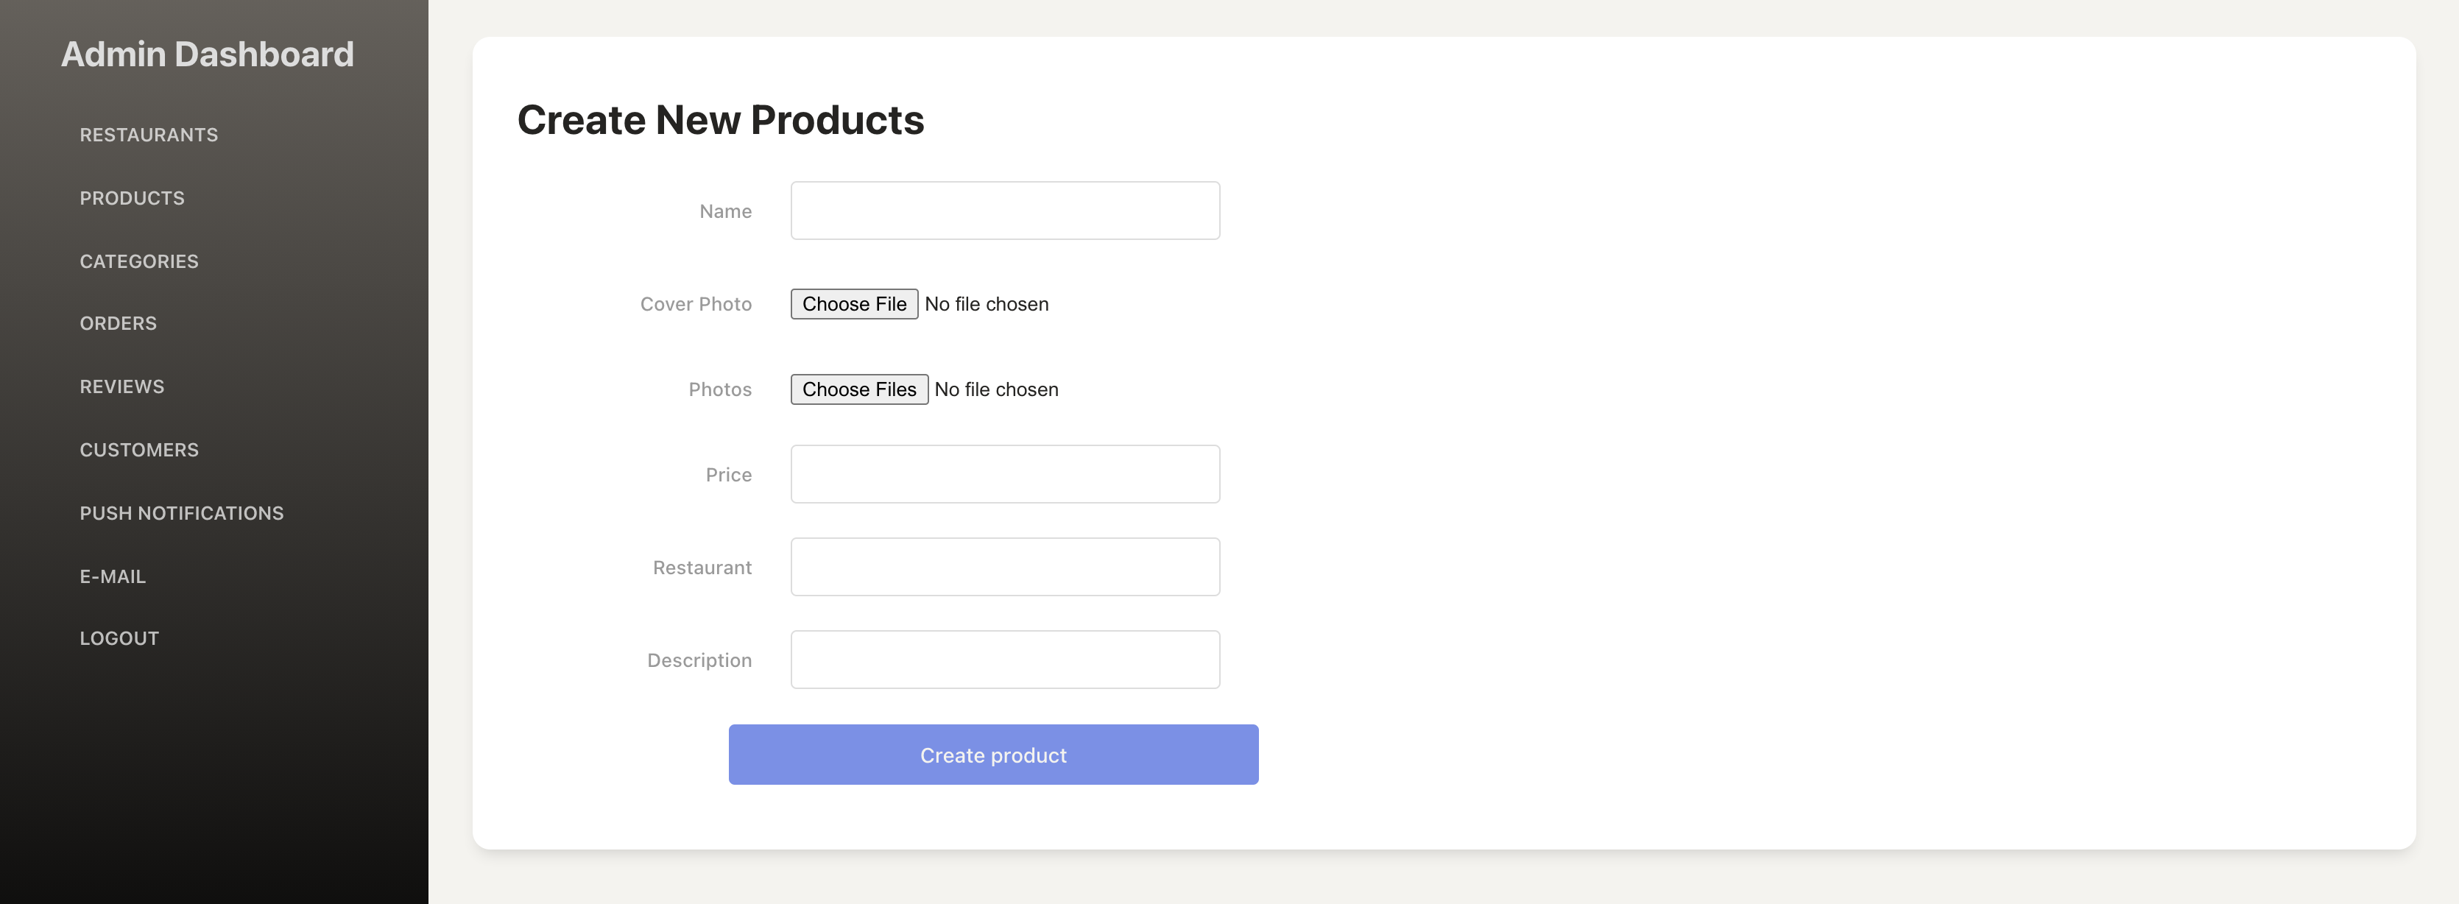2459x904 pixels.
Task: Click Choose File for Cover Photo
Action: (854, 305)
